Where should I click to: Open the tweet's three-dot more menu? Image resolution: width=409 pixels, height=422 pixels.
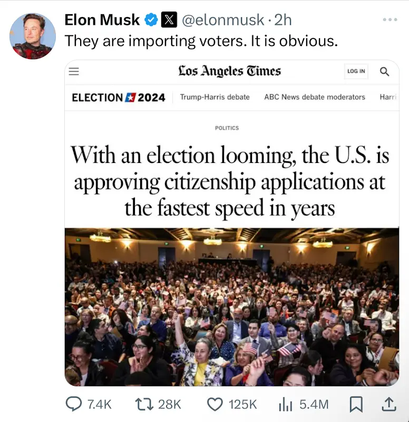pos(390,20)
